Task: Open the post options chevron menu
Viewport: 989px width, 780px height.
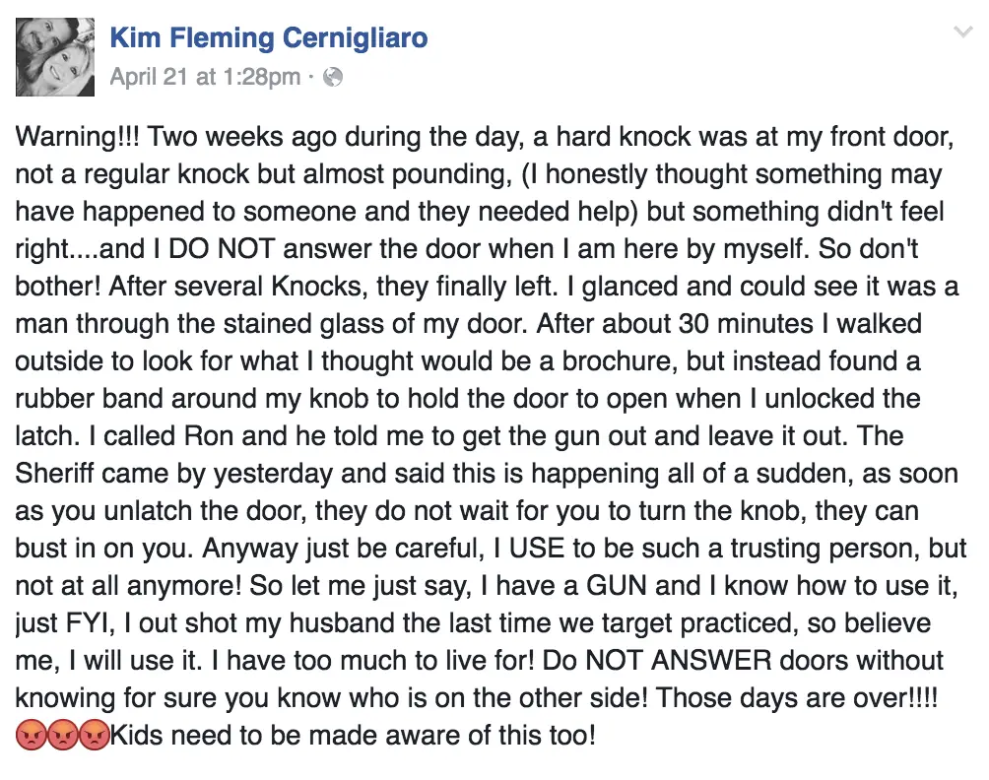Action: click(962, 32)
